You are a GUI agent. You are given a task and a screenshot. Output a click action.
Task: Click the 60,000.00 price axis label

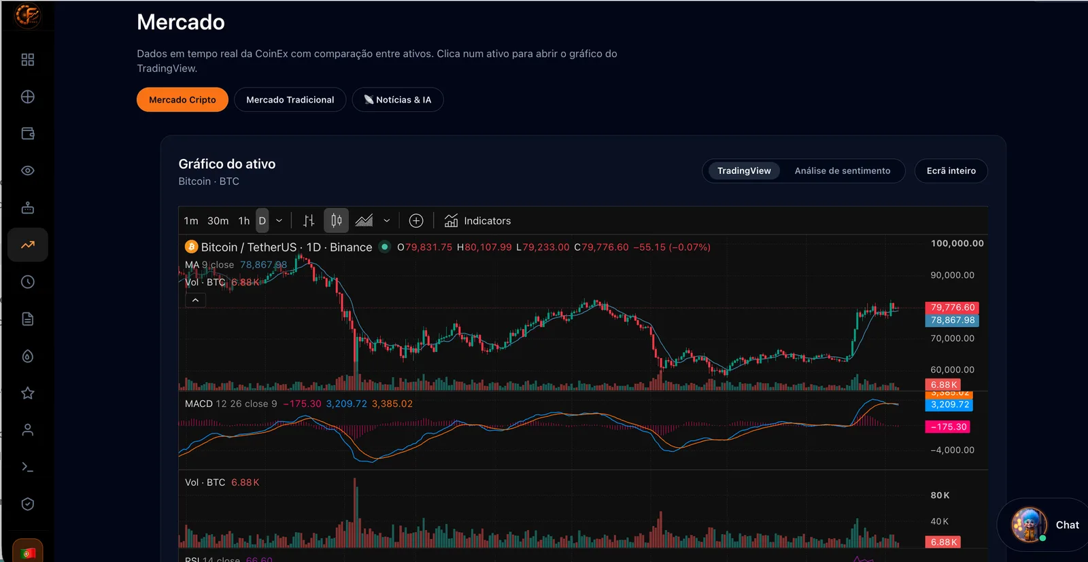coord(953,370)
